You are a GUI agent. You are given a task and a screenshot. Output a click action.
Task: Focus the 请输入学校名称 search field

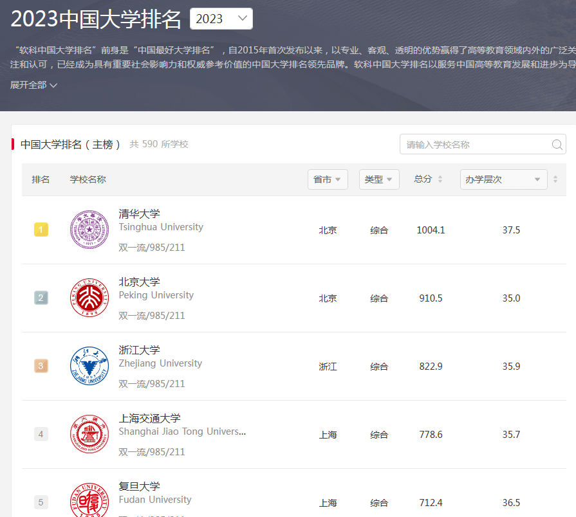point(483,144)
